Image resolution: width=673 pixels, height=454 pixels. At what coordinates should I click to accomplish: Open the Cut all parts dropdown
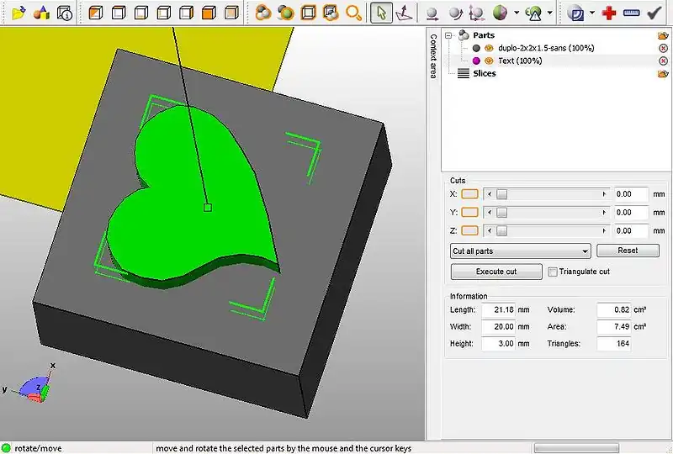[520, 251]
